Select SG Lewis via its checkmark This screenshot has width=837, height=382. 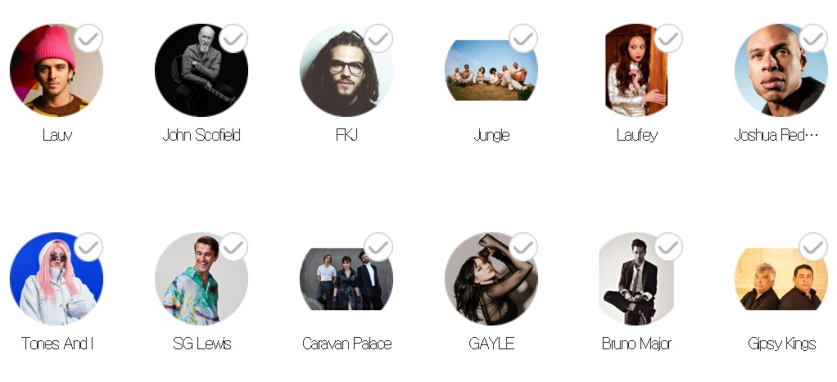point(233,247)
